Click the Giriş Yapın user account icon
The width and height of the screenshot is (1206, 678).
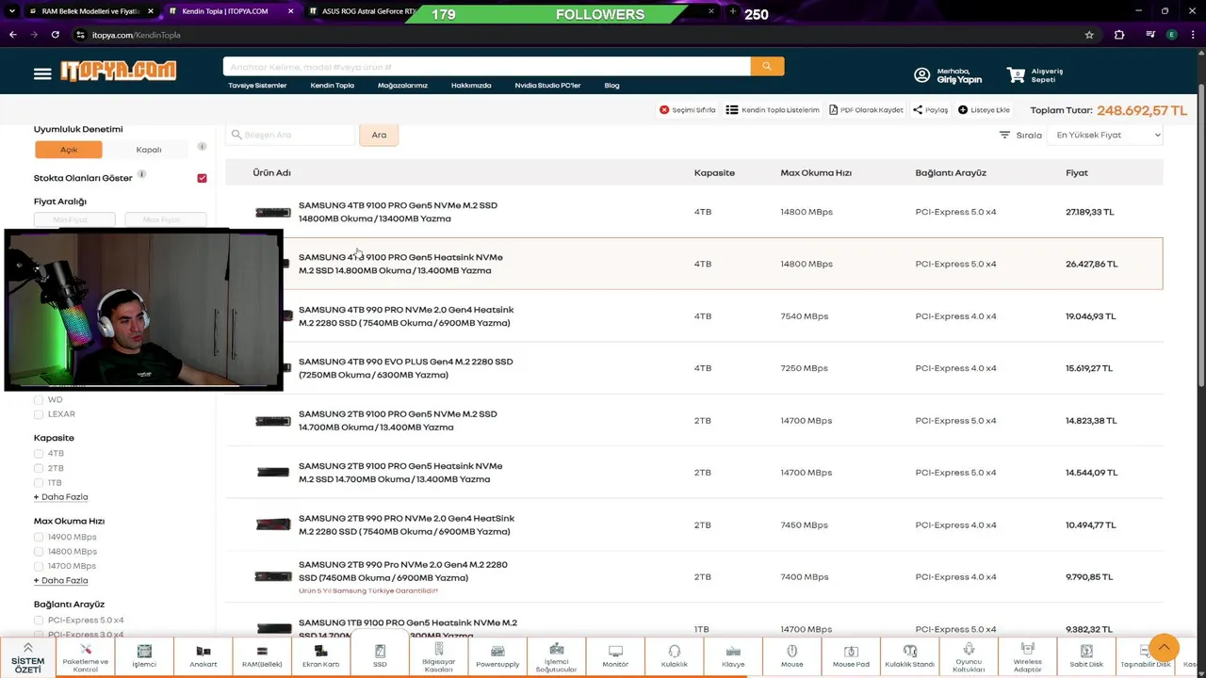[x=921, y=75]
